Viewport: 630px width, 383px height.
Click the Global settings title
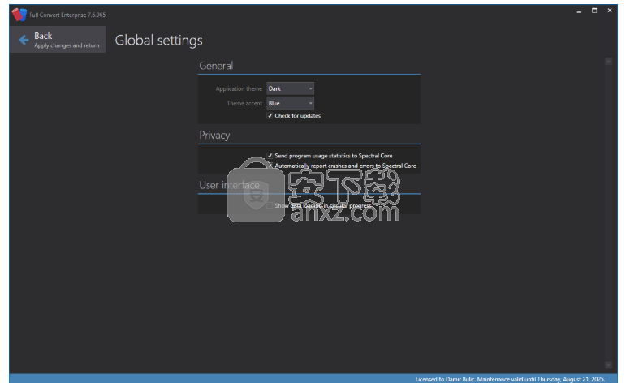(x=158, y=40)
